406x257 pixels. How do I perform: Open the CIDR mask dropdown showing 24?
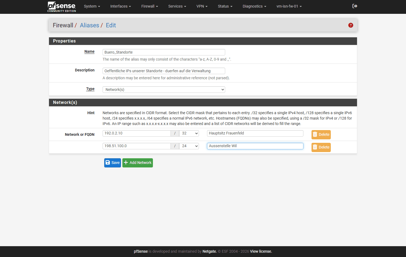coord(189,146)
